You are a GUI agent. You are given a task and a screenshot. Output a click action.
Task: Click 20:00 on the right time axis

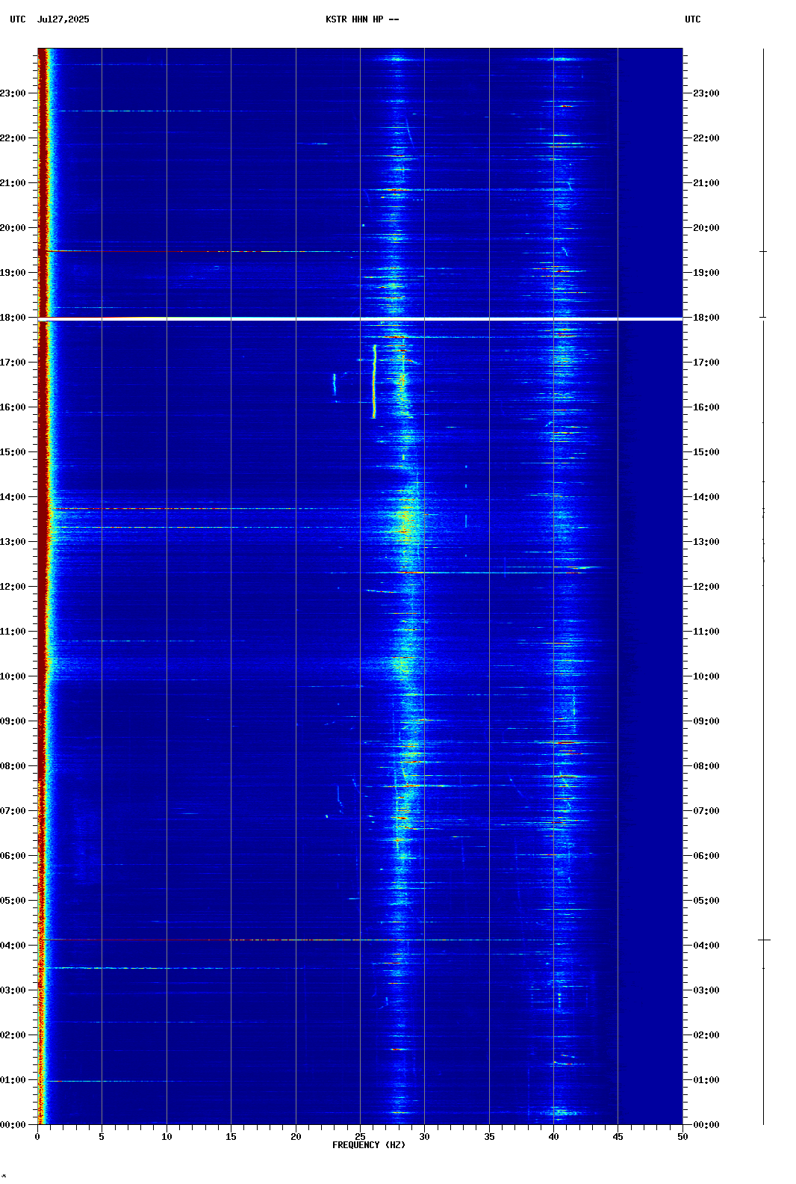[x=706, y=228]
